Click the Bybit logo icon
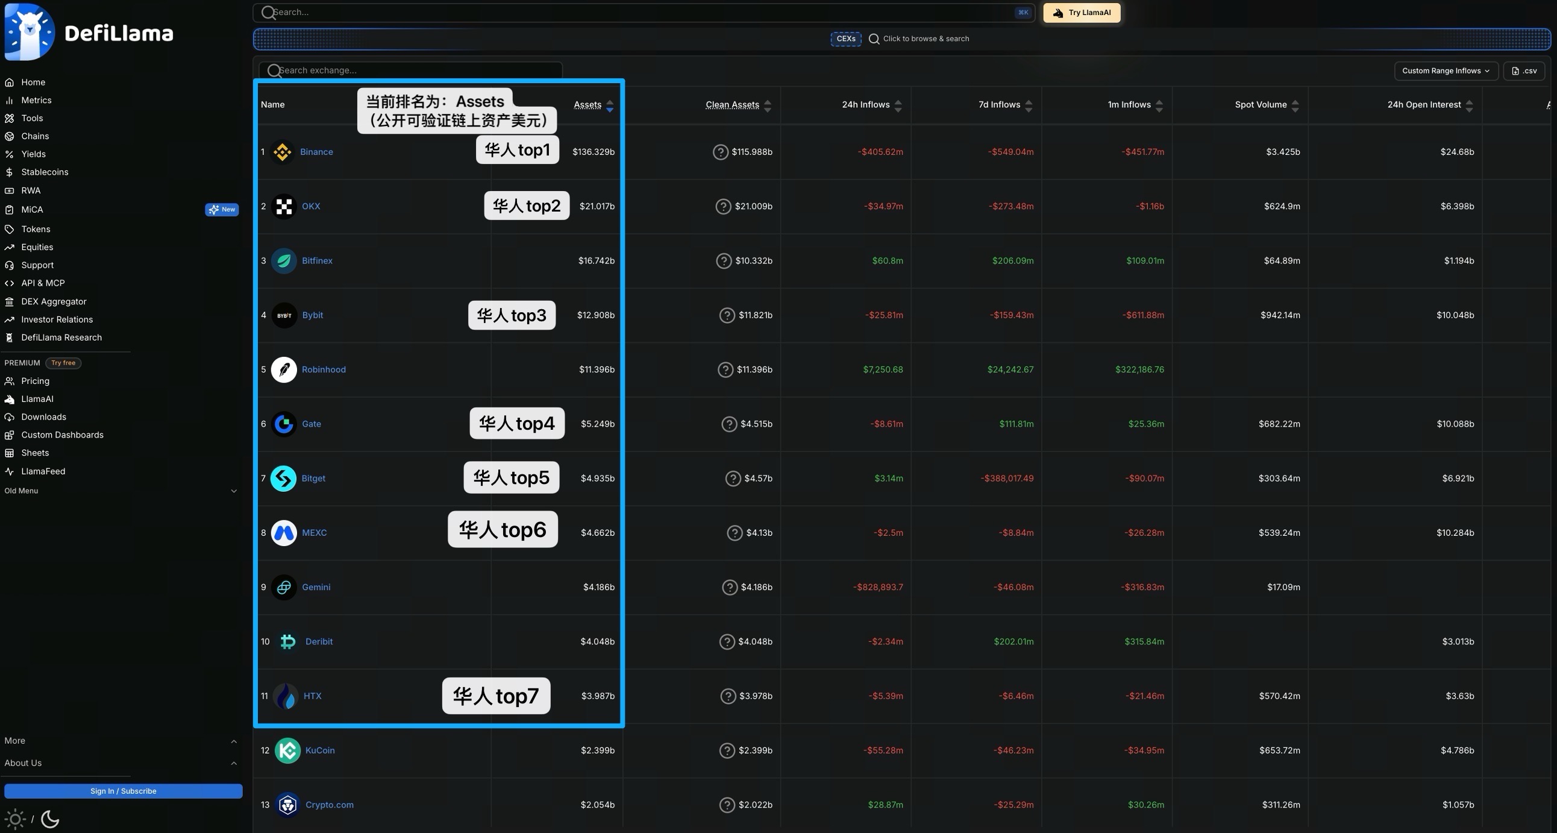1557x833 pixels. pos(283,315)
